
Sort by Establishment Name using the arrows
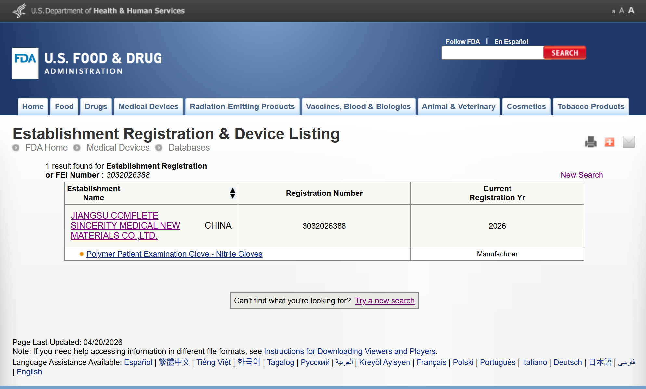pos(232,193)
